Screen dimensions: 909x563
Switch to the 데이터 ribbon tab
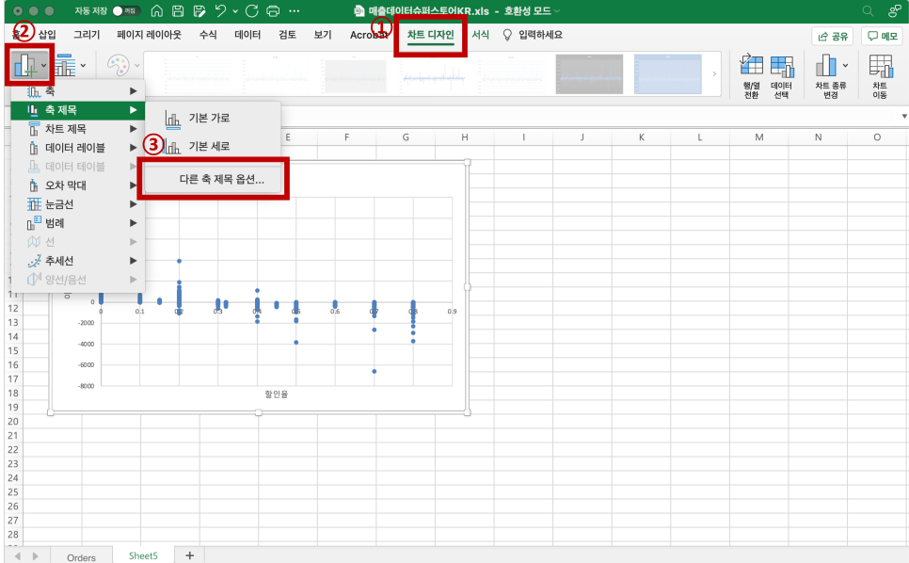pyautogui.click(x=247, y=35)
